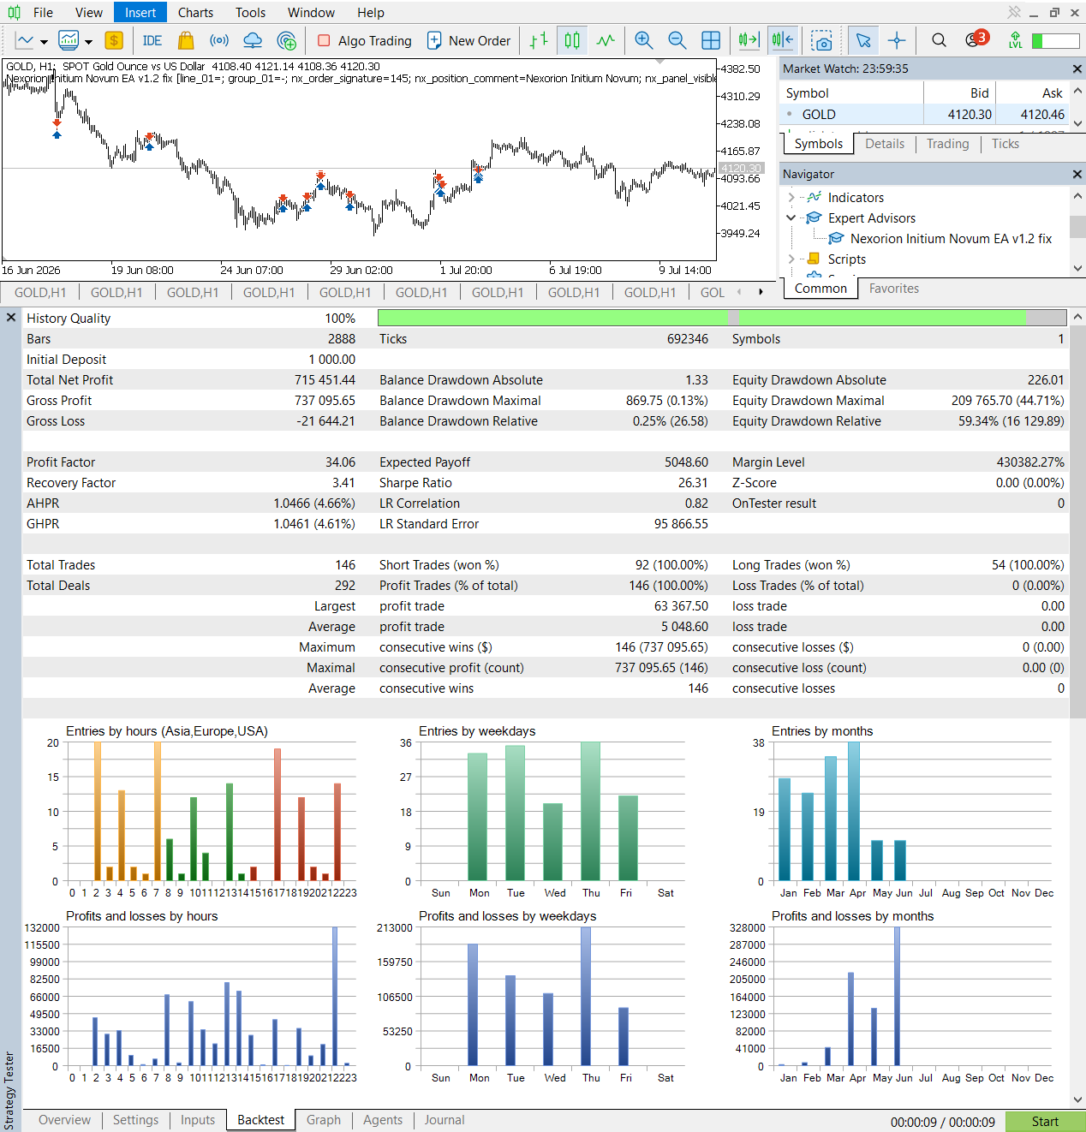Click the dollar sign trading icon
1086x1132 pixels.
[x=114, y=40]
